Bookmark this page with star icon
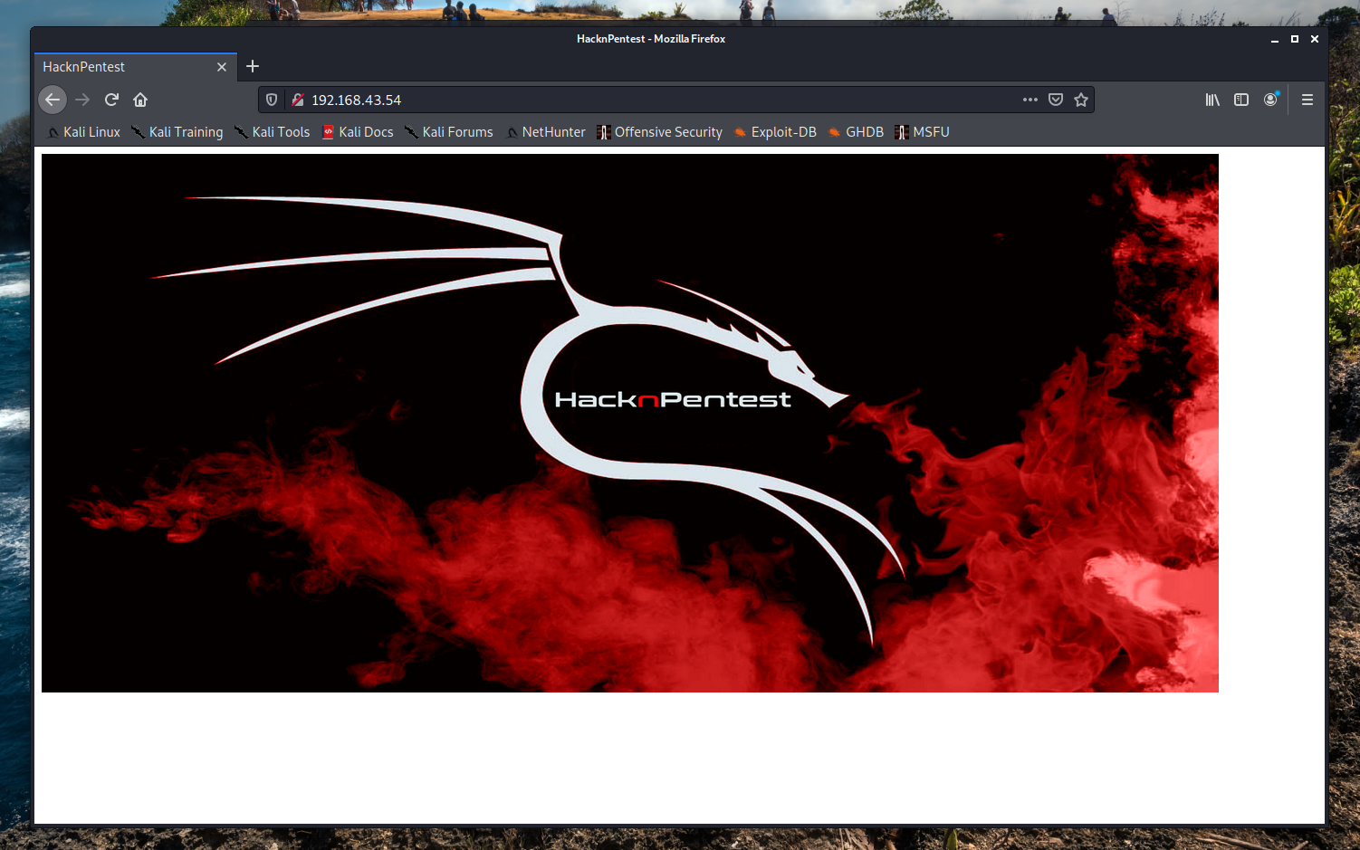This screenshot has height=850, width=1360. (1081, 100)
